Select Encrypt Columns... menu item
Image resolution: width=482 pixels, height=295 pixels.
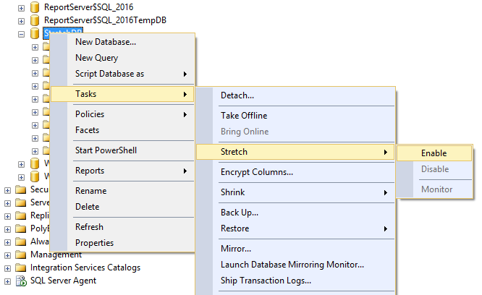click(295, 172)
